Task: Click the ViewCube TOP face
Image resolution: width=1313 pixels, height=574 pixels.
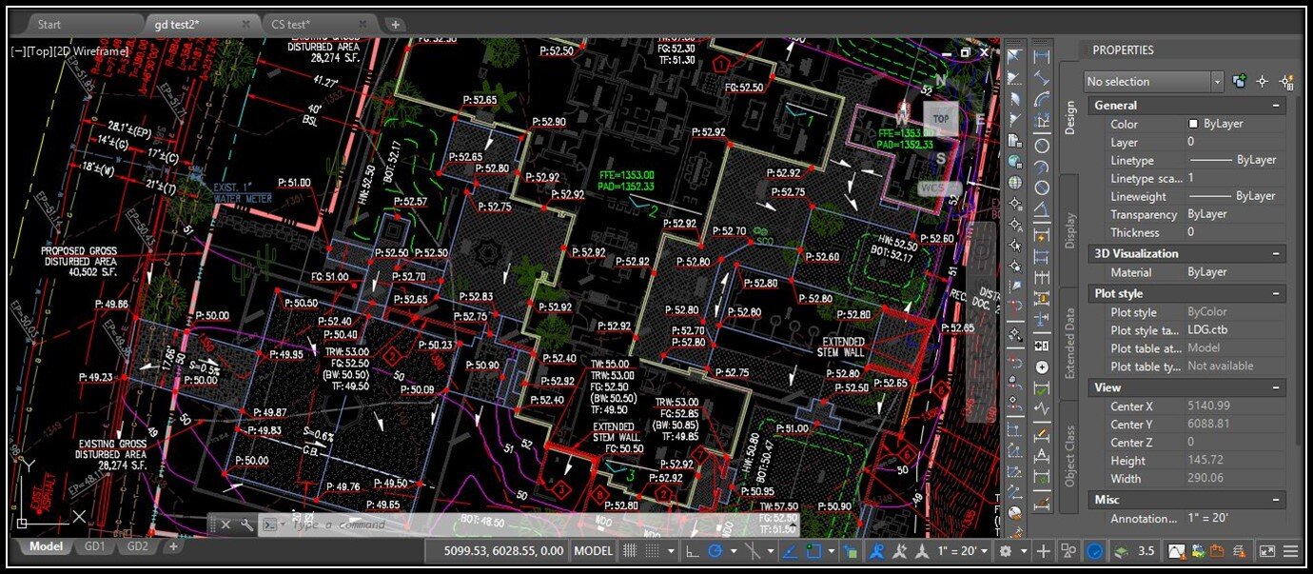Action: pyautogui.click(x=940, y=119)
